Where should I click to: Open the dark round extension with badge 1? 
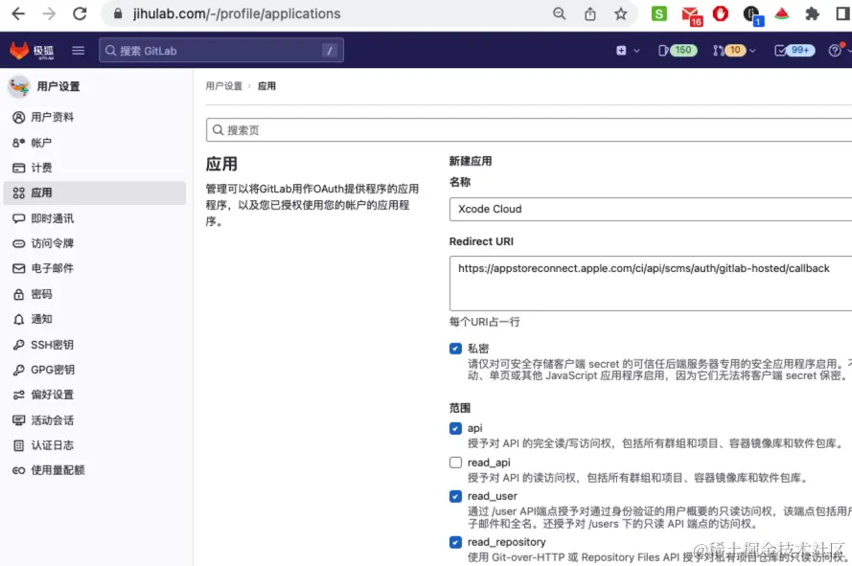tap(752, 14)
